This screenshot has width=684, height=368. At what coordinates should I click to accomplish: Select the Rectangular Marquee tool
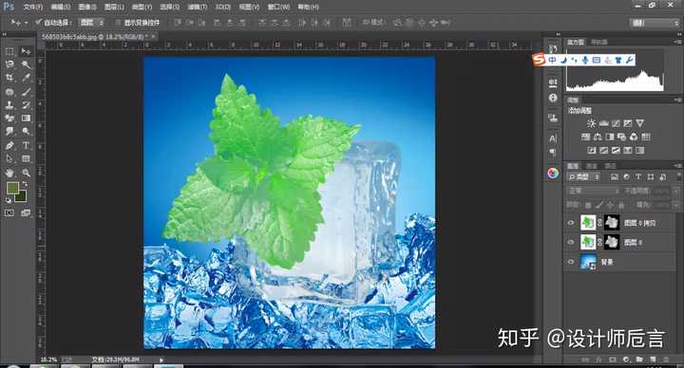tap(9, 51)
